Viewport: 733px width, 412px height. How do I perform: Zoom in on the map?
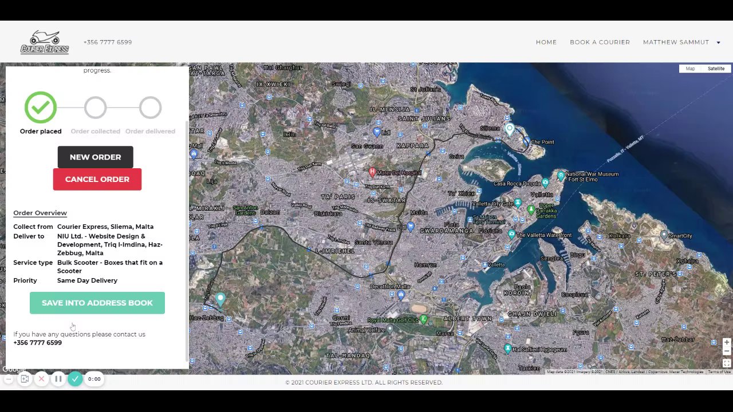[727, 342]
